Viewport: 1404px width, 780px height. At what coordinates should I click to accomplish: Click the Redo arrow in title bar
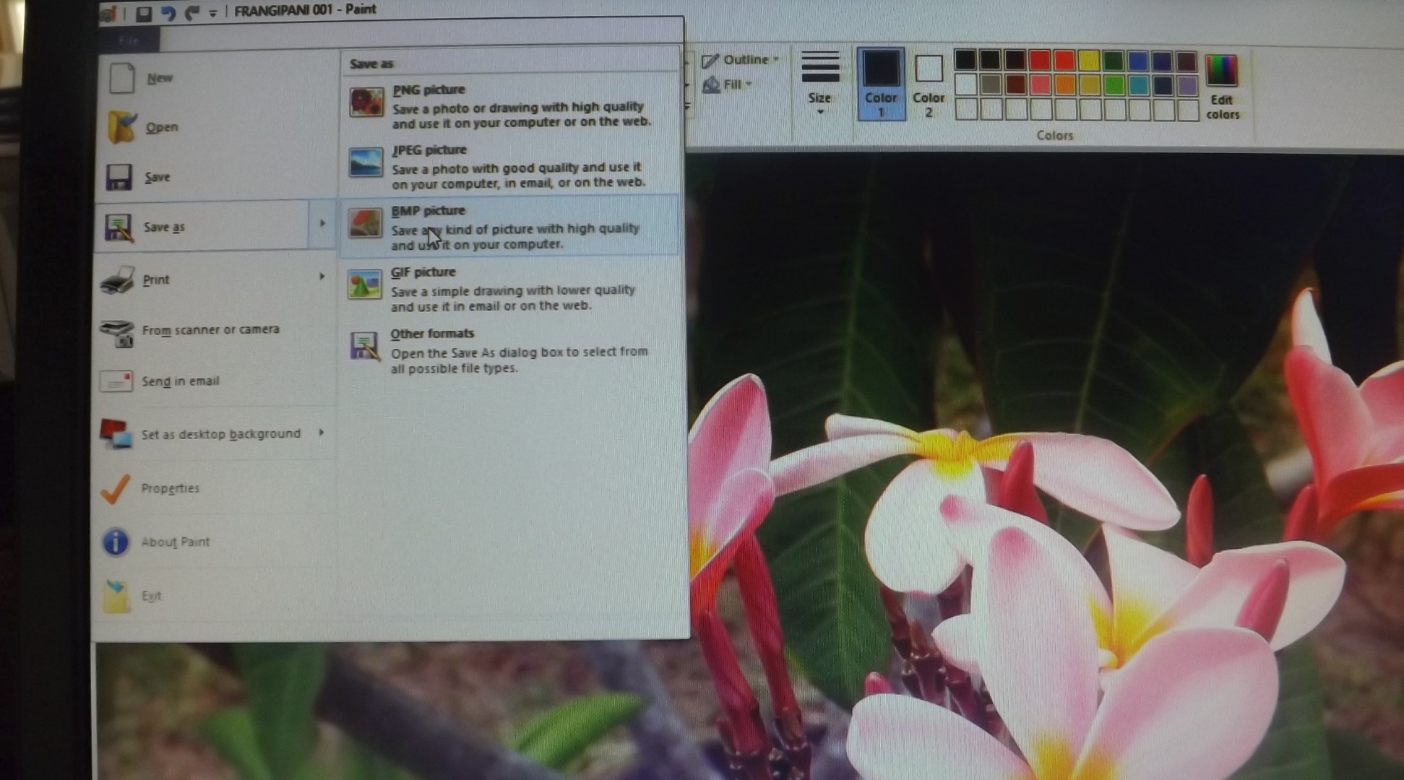191,13
